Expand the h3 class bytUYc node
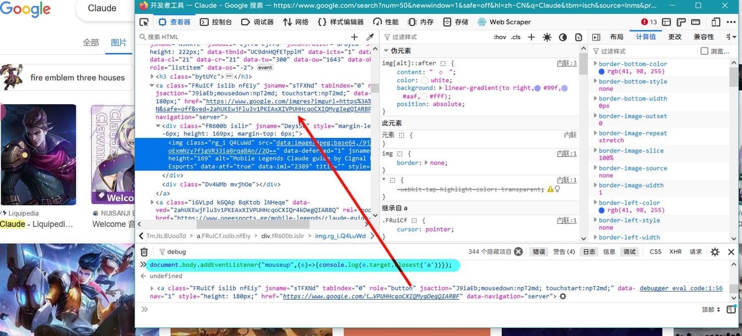The image size is (742, 336). click(152, 77)
